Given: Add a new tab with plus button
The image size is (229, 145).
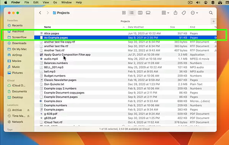Looking at the screenshot, I should click(213, 21).
